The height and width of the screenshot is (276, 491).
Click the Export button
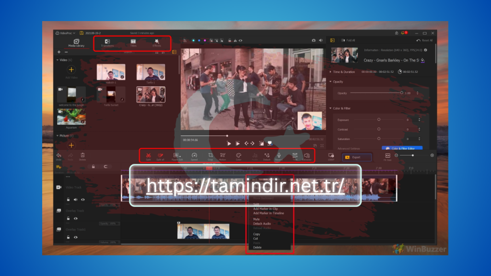click(357, 157)
